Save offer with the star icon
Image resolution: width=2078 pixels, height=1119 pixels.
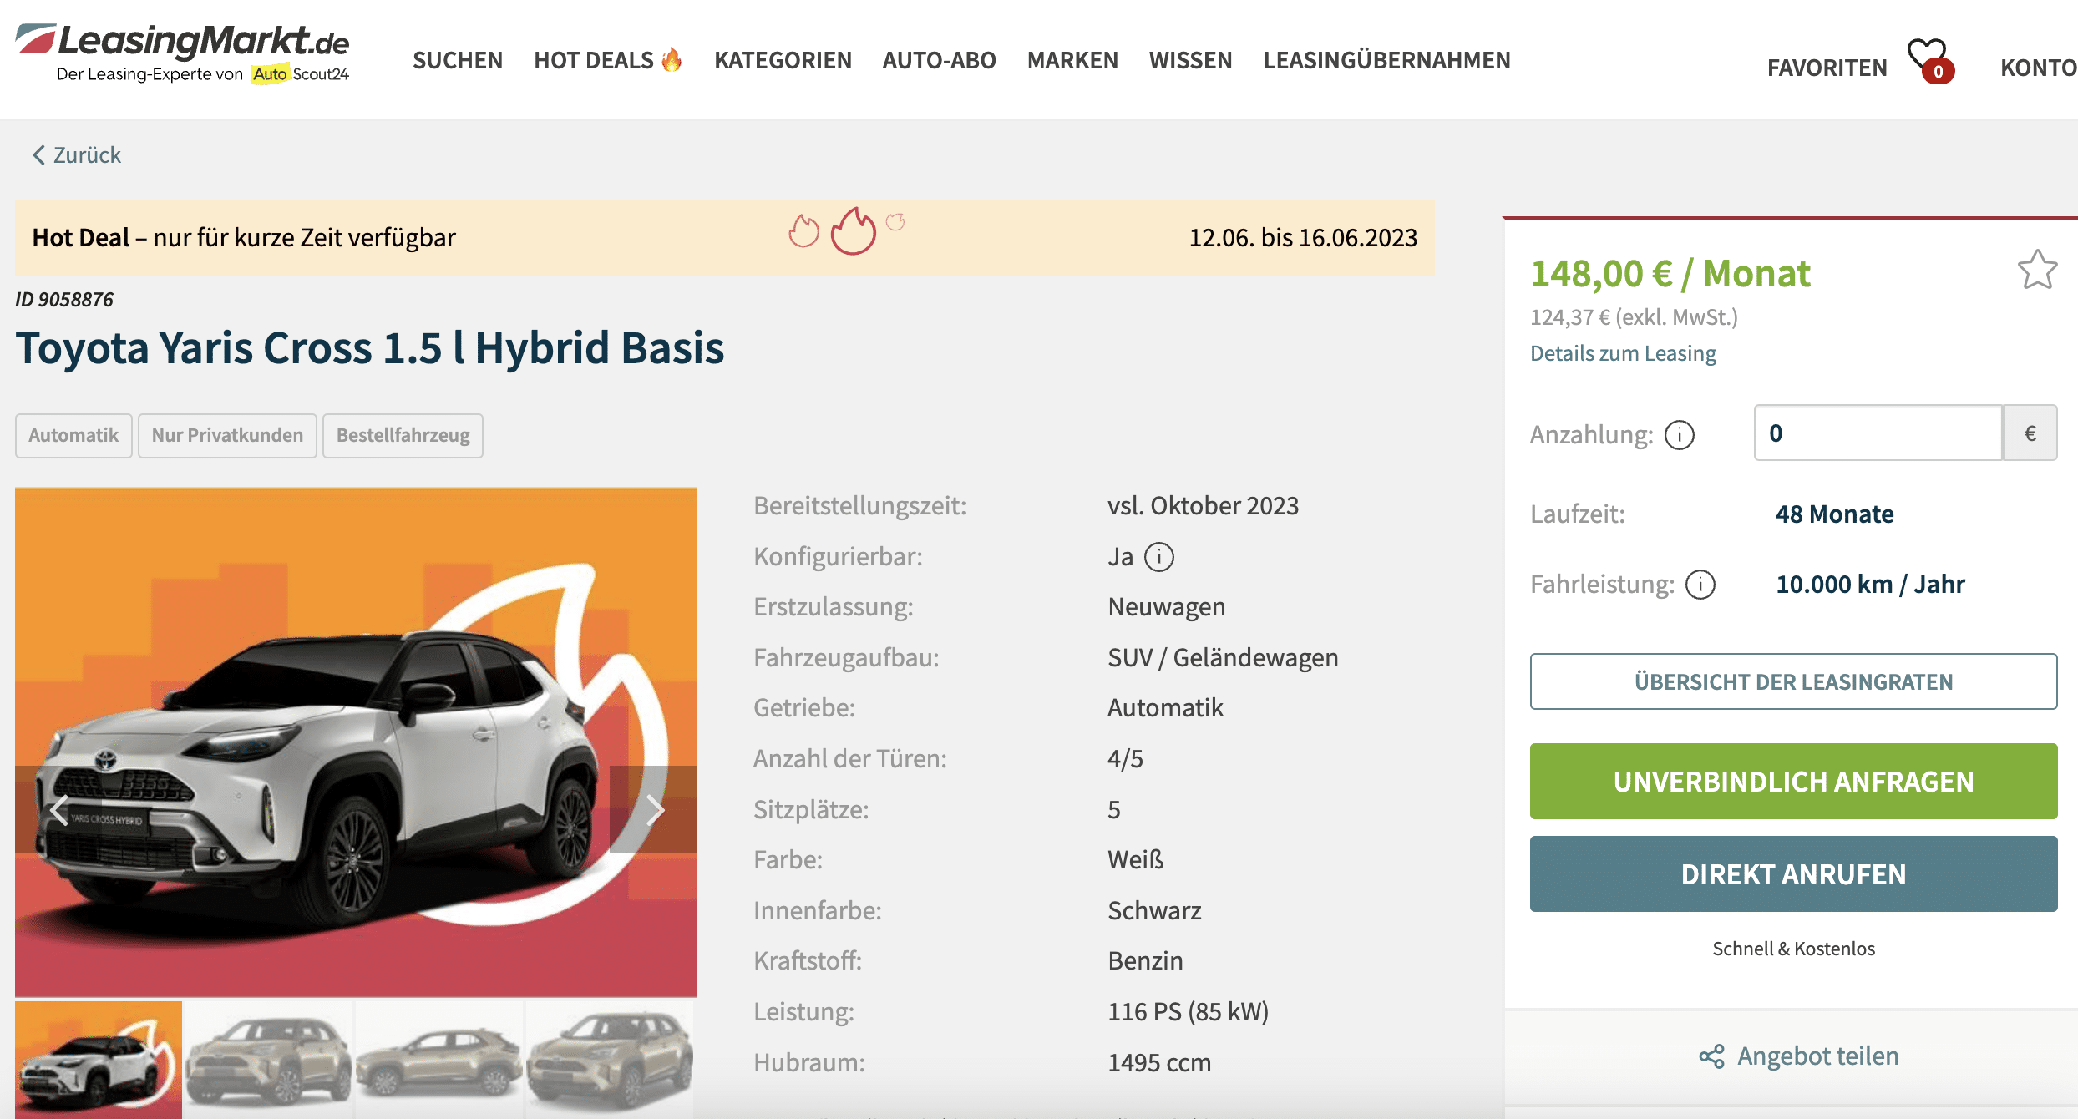point(2037,270)
